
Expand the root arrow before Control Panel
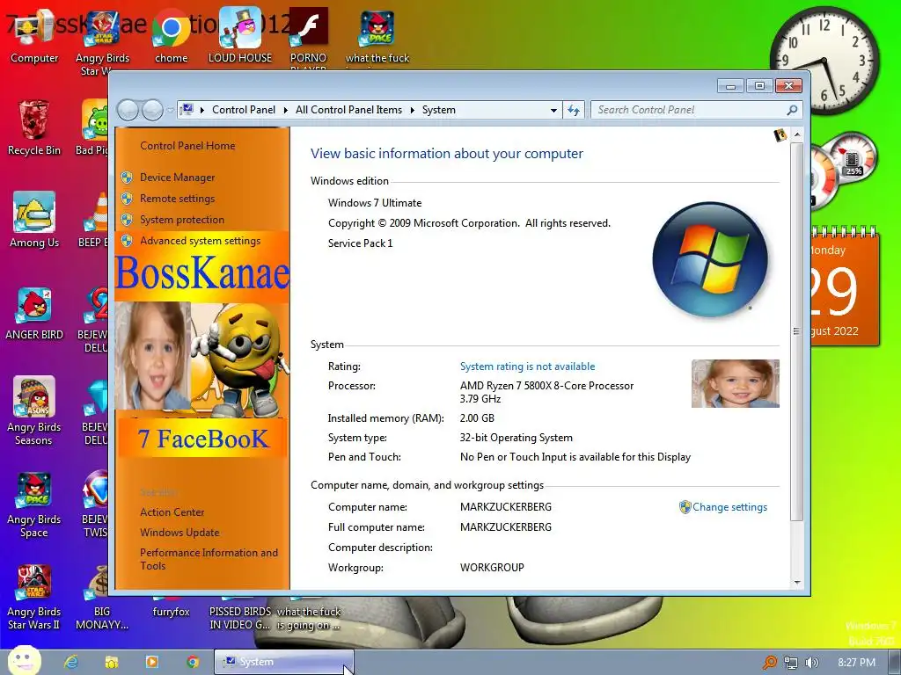pyautogui.click(x=202, y=110)
